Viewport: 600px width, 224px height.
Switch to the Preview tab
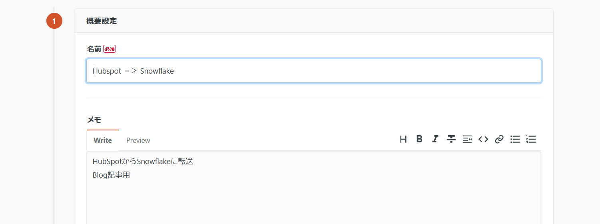pos(138,140)
